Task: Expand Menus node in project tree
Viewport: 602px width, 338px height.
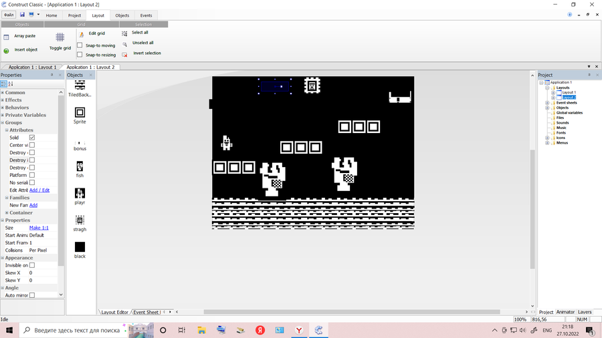Action: (x=547, y=143)
